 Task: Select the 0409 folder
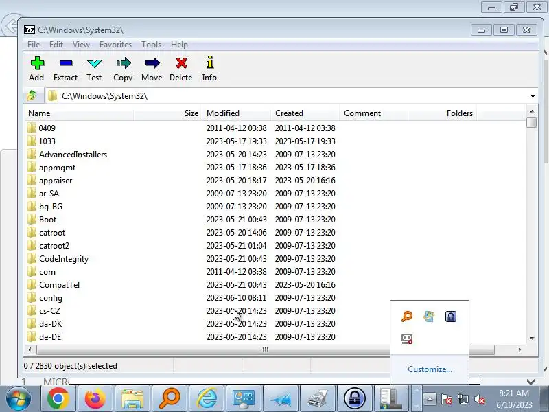coord(47,128)
